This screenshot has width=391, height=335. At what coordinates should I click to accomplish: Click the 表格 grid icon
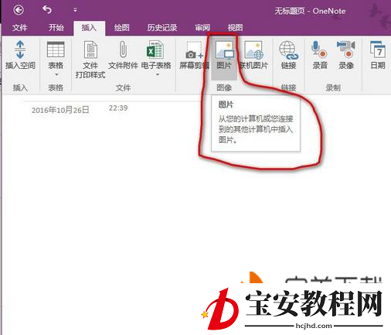56,50
